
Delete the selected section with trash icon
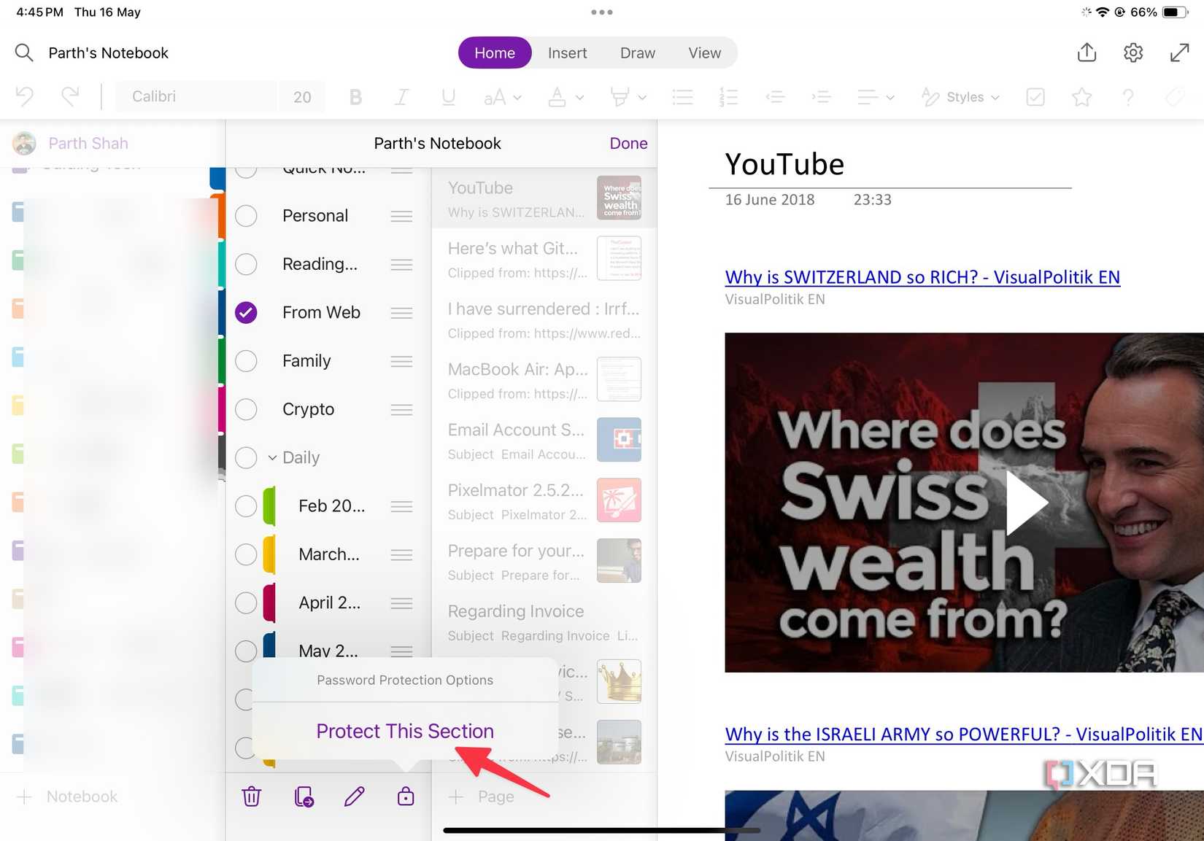tap(251, 797)
